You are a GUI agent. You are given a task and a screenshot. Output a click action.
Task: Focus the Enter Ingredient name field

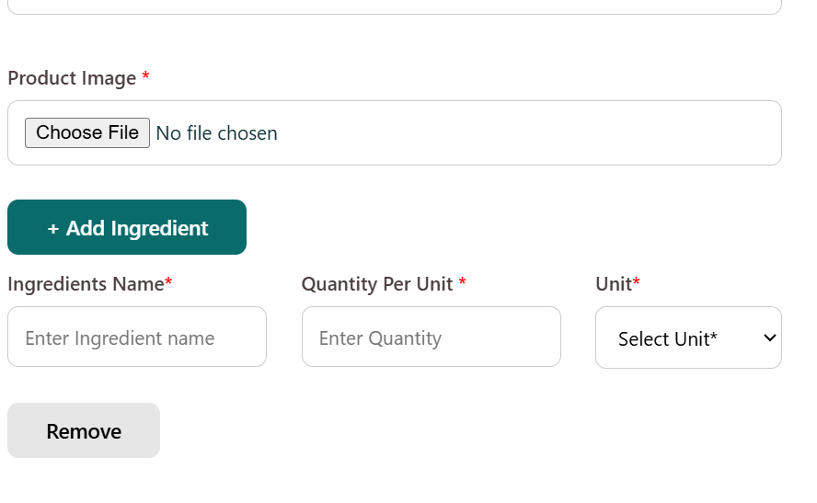(x=137, y=337)
